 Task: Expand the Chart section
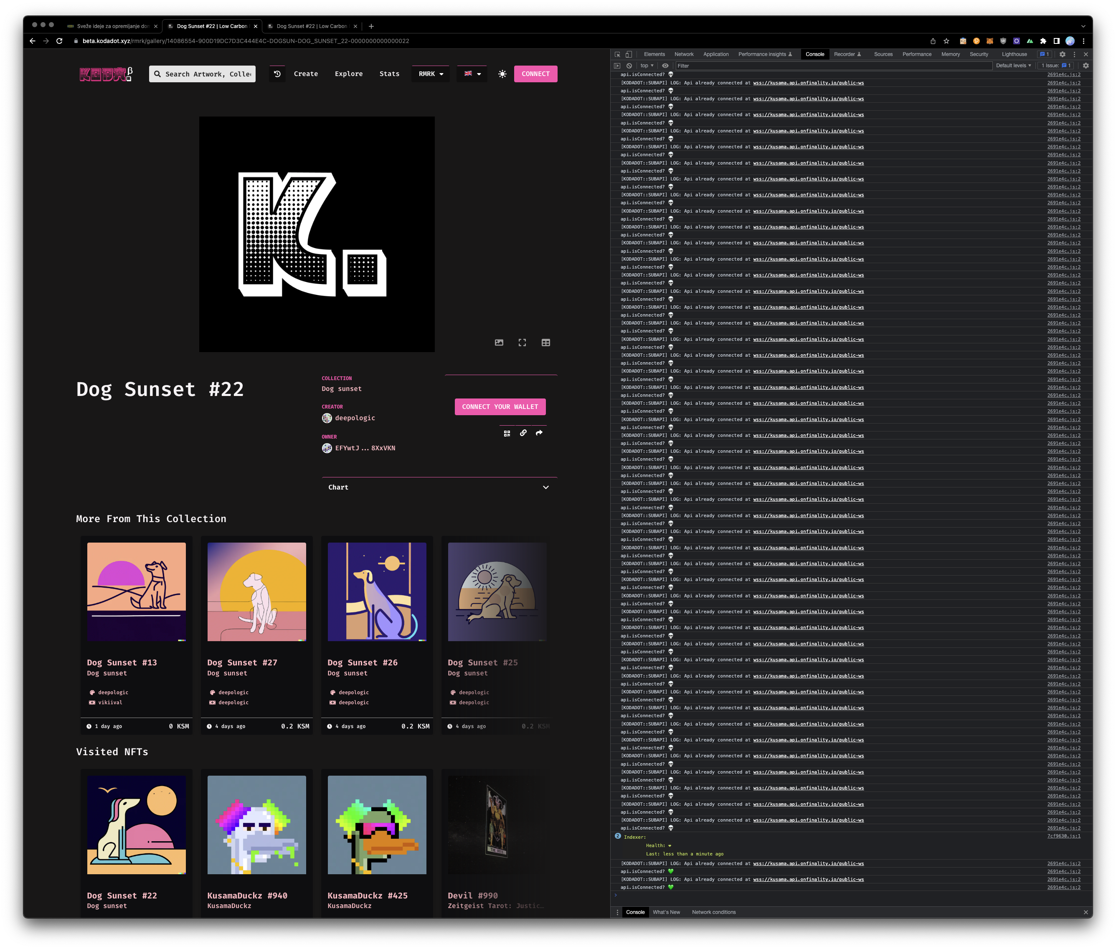click(x=439, y=487)
